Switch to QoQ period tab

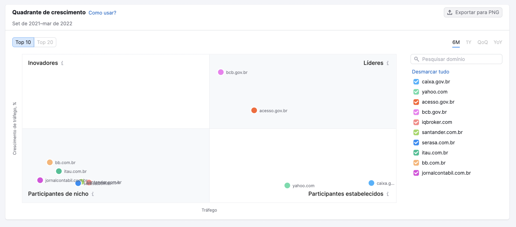click(x=483, y=42)
